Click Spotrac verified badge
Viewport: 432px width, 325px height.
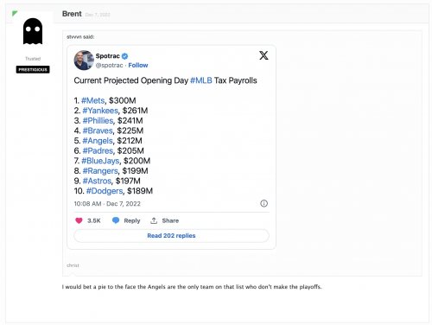124,56
